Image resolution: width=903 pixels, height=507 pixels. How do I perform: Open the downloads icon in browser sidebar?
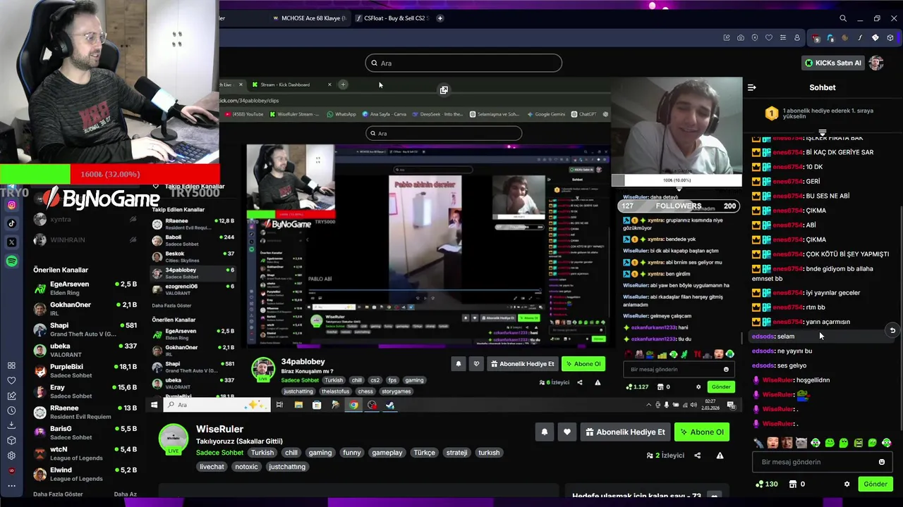coord(11,425)
